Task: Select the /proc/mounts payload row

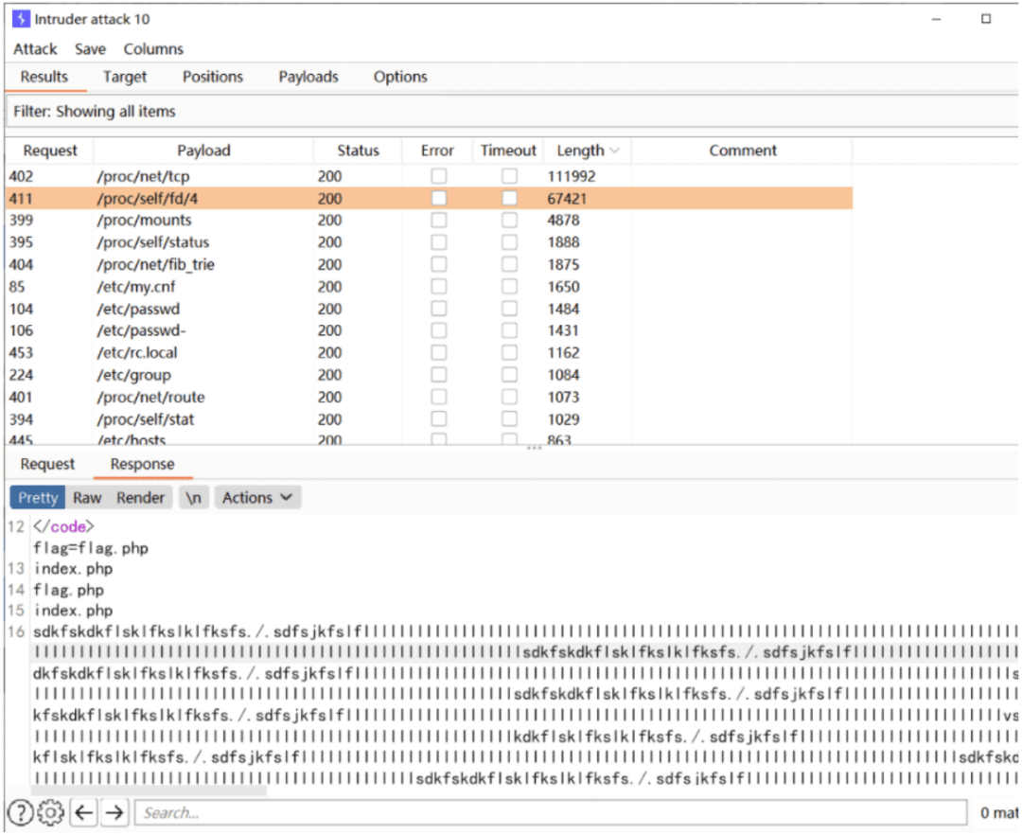Action: pos(429,221)
